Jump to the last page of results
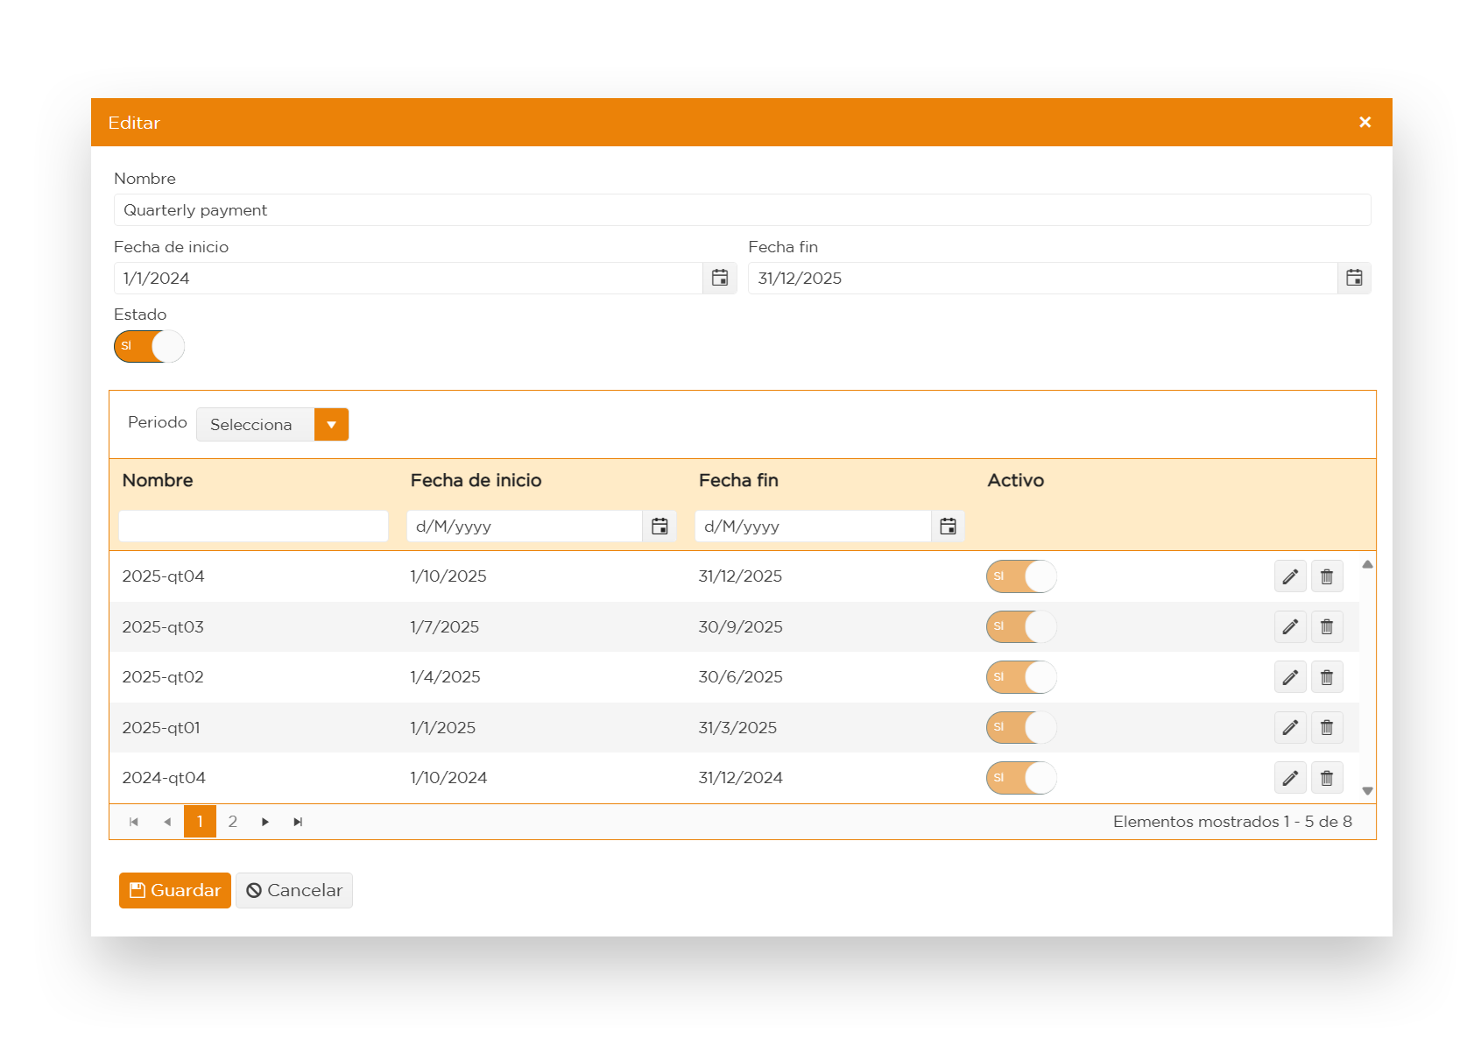Viewport: 1481px width, 1046px height. click(x=298, y=822)
